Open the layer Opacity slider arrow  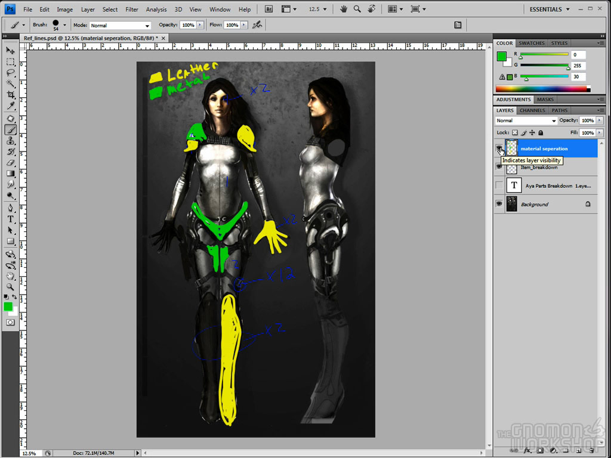(x=600, y=120)
